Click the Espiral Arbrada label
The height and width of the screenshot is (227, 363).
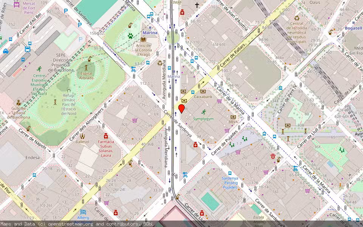point(86,76)
